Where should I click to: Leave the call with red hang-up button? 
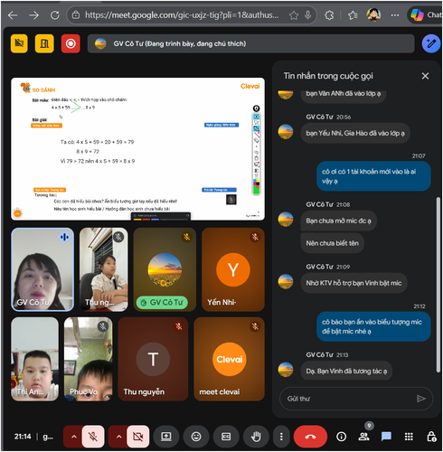click(310, 437)
